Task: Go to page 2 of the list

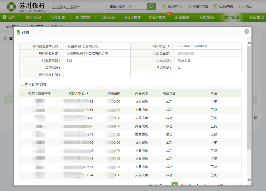Action: pos(182,185)
